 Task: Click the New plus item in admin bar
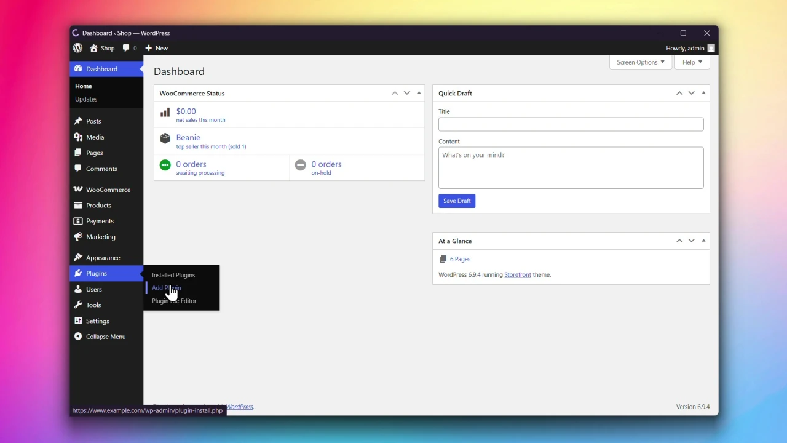click(x=156, y=48)
